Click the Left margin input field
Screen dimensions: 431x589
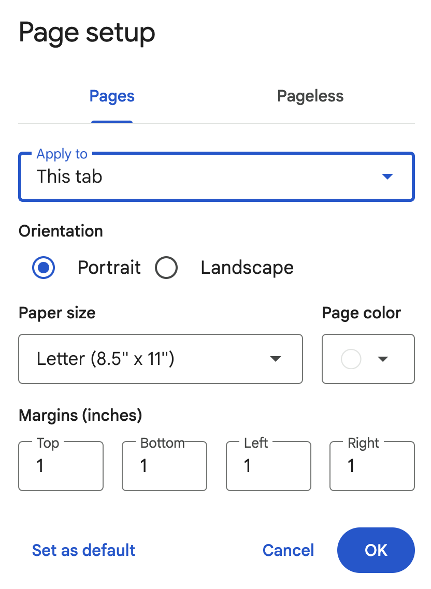[268, 466]
